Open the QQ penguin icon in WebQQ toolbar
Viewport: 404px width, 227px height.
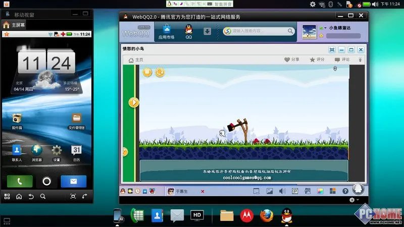(x=188, y=32)
